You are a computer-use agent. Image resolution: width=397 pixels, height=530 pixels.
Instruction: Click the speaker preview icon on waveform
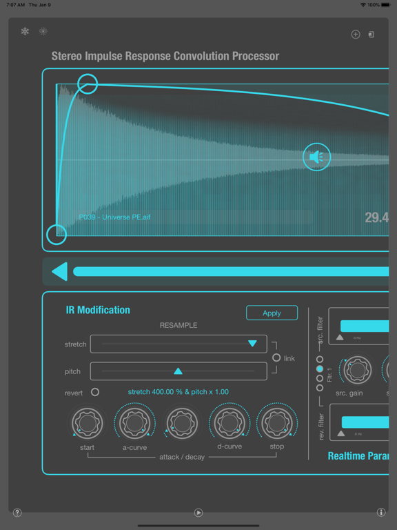pos(316,157)
